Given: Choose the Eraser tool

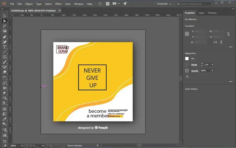Looking at the screenshot, I should [4, 72].
